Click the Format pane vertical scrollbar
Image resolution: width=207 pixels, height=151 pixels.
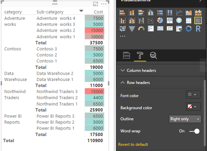click(x=205, y=113)
